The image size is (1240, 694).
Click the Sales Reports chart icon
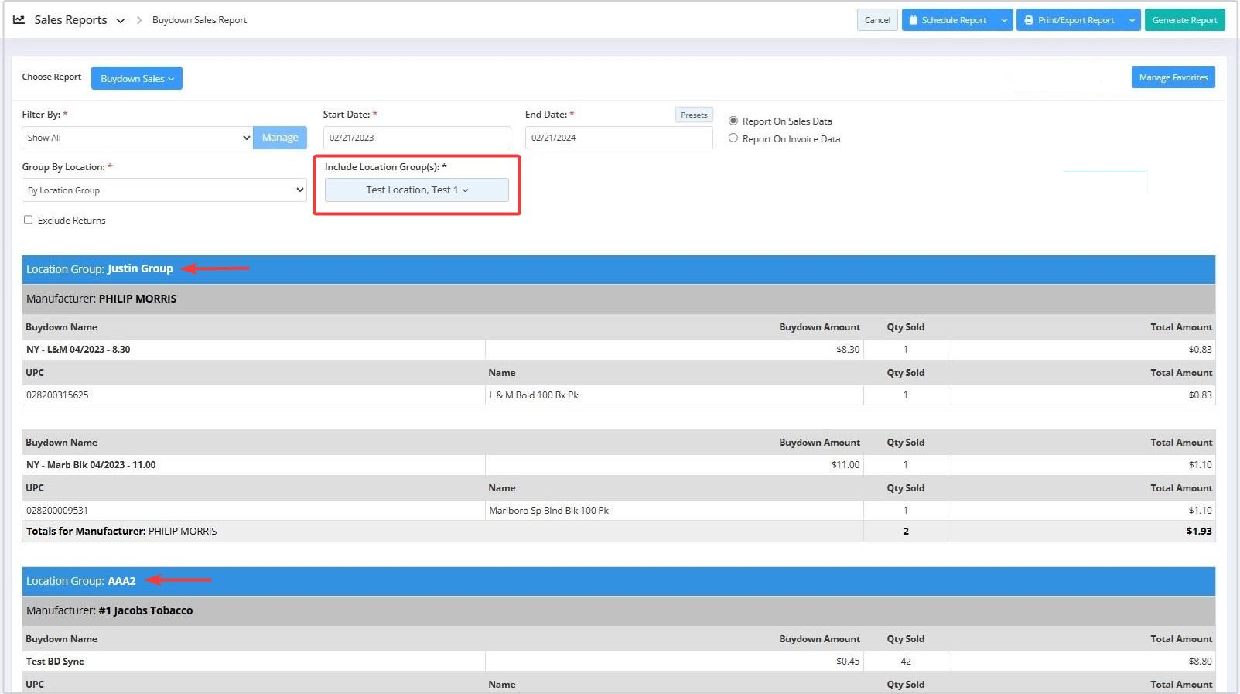click(19, 20)
